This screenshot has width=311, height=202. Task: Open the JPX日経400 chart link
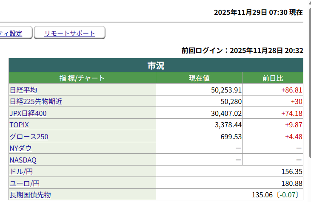[x=28, y=113]
